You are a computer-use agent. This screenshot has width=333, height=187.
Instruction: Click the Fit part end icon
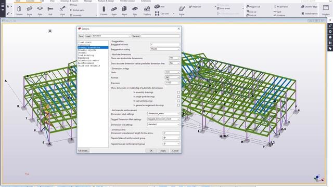275,7
